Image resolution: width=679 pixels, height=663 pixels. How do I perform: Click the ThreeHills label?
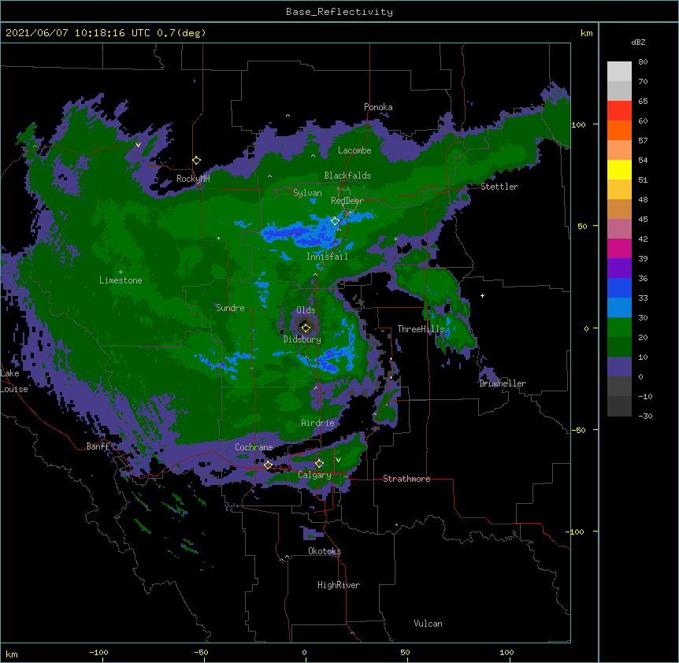click(421, 329)
